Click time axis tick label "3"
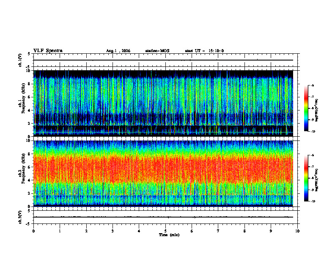335x259 pixels. (113, 231)
